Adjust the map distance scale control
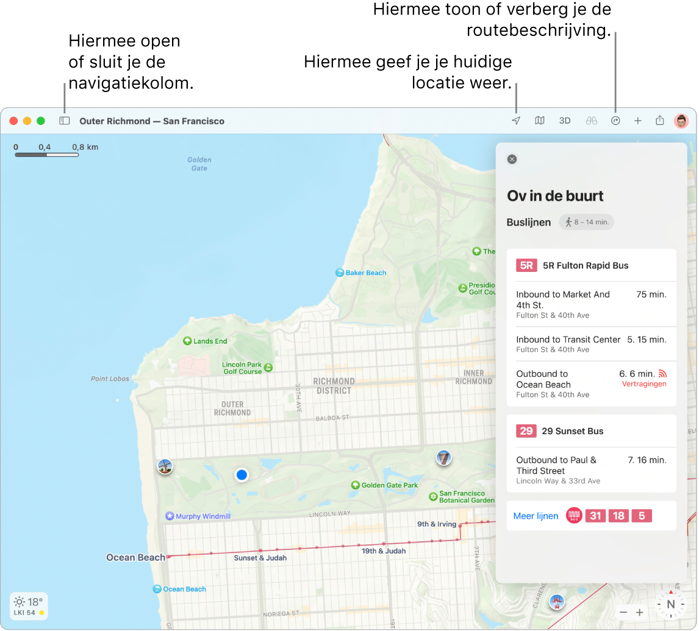699x631 pixels. 48,151
